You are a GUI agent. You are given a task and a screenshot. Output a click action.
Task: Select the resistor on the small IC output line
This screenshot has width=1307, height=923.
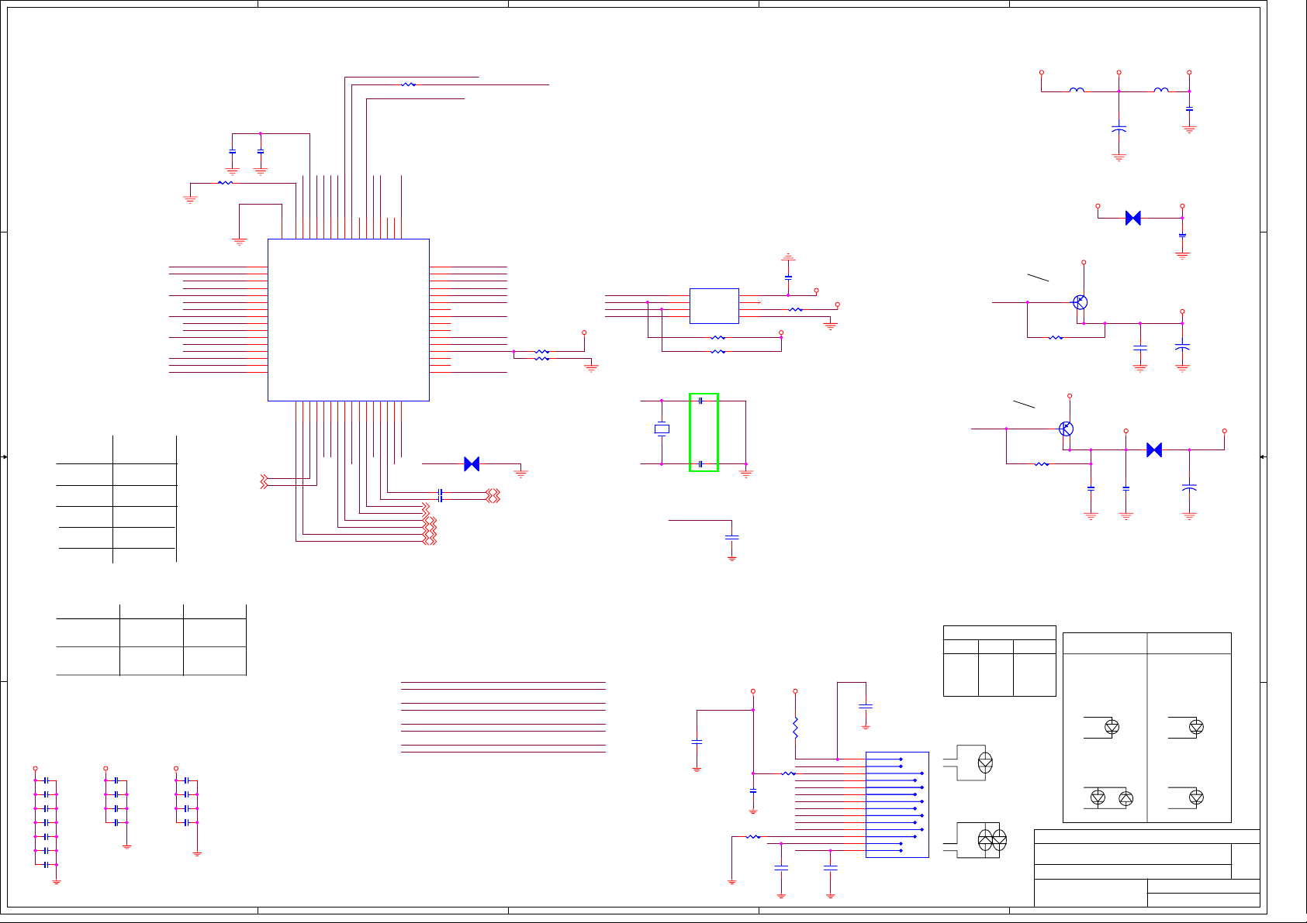[795, 309]
